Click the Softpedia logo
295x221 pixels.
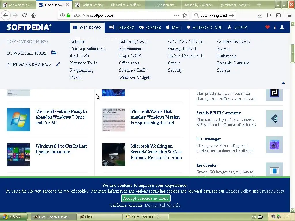click(x=29, y=27)
